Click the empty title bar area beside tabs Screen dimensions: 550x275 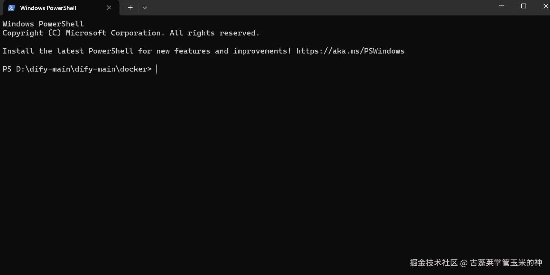point(323,7)
